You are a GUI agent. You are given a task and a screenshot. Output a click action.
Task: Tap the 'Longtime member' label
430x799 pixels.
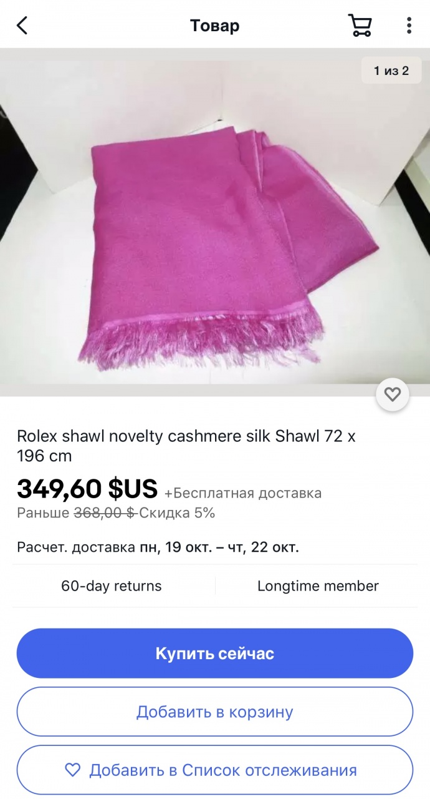click(x=318, y=586)
